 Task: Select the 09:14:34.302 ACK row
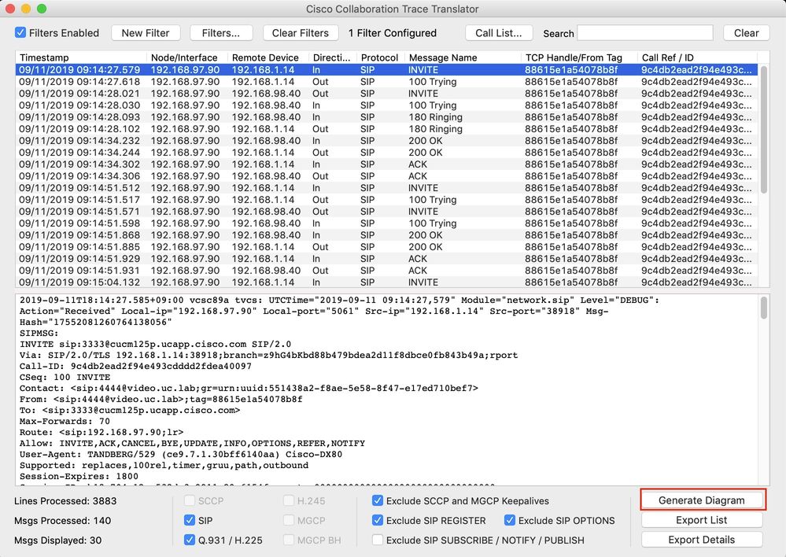click(x=386, y=164)
